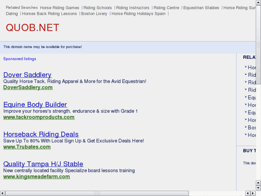261x196 pixels.
Task: Open the Equestrian Stables related search
Action: click(201, 8)
